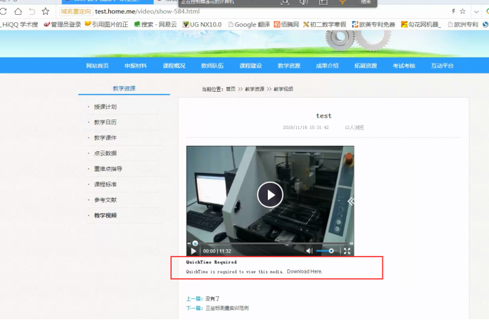Open the next article 三坐标测量实训范例
The height and width of the screenshot is (320, 489).
point(227,308)
